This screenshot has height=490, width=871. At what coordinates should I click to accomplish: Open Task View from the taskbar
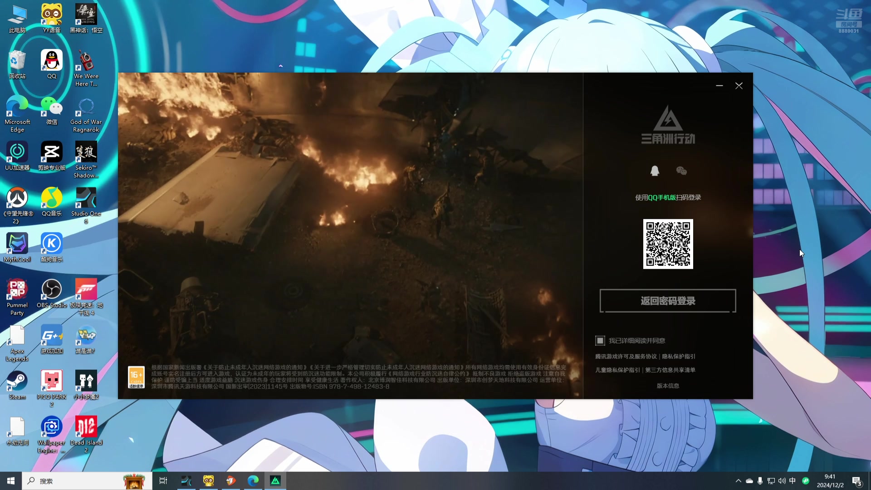(163, 480)
